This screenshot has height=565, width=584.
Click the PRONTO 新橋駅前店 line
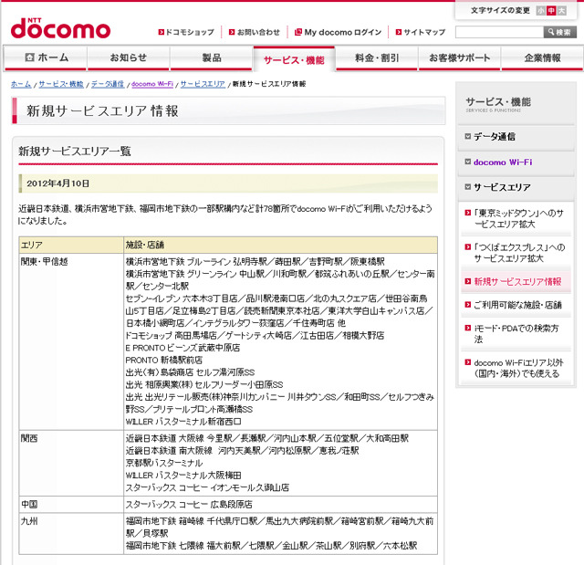164,361
